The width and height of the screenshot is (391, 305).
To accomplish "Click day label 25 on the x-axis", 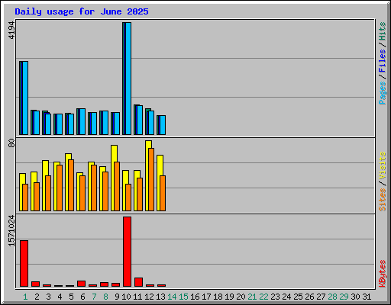I will coord(298,297).
